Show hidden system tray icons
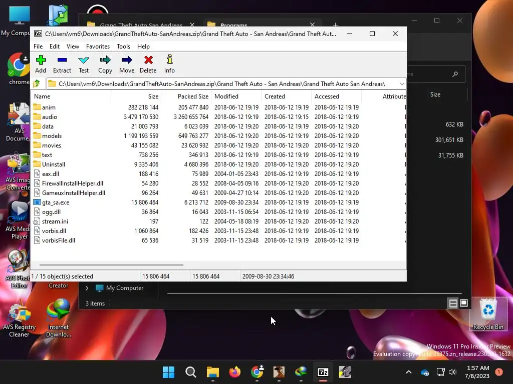This screenshot has height=384, width=513. pyautogui.click(x=409, y=372)
